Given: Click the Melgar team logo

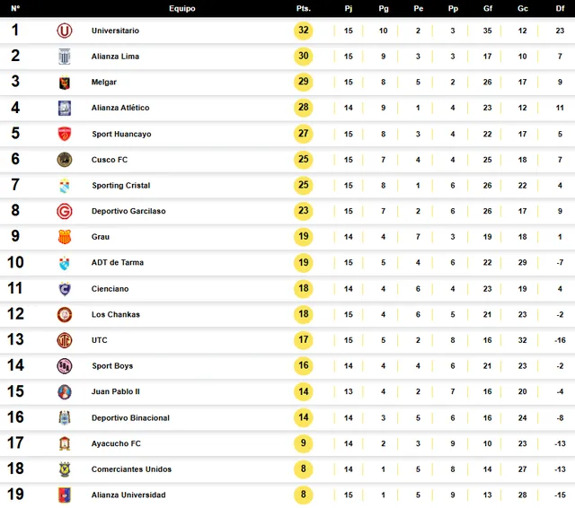Looking at the screenshot, I should point(65,83).
